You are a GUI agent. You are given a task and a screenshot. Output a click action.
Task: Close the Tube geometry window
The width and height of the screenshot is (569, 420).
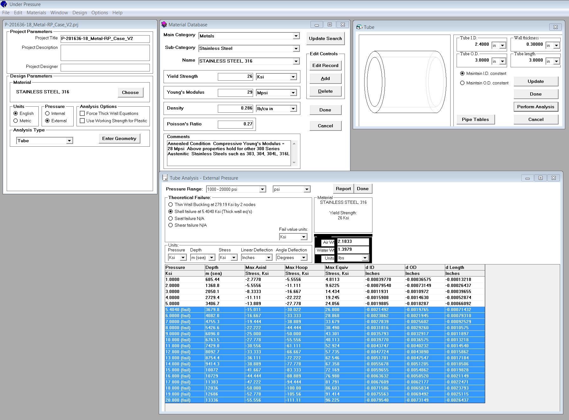pyautogui.click(x=555, y=27)
